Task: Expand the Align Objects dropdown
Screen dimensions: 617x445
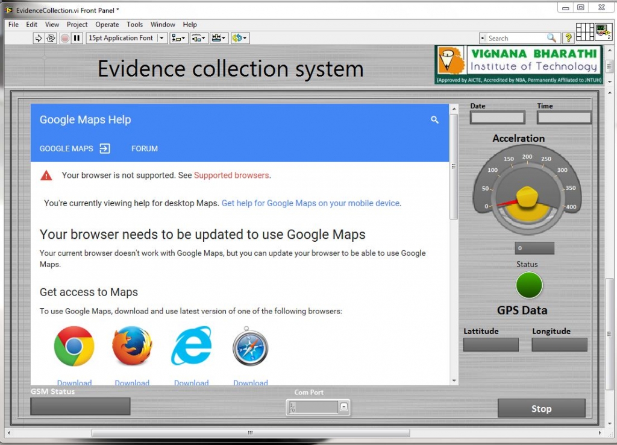Action: [179, 38]
